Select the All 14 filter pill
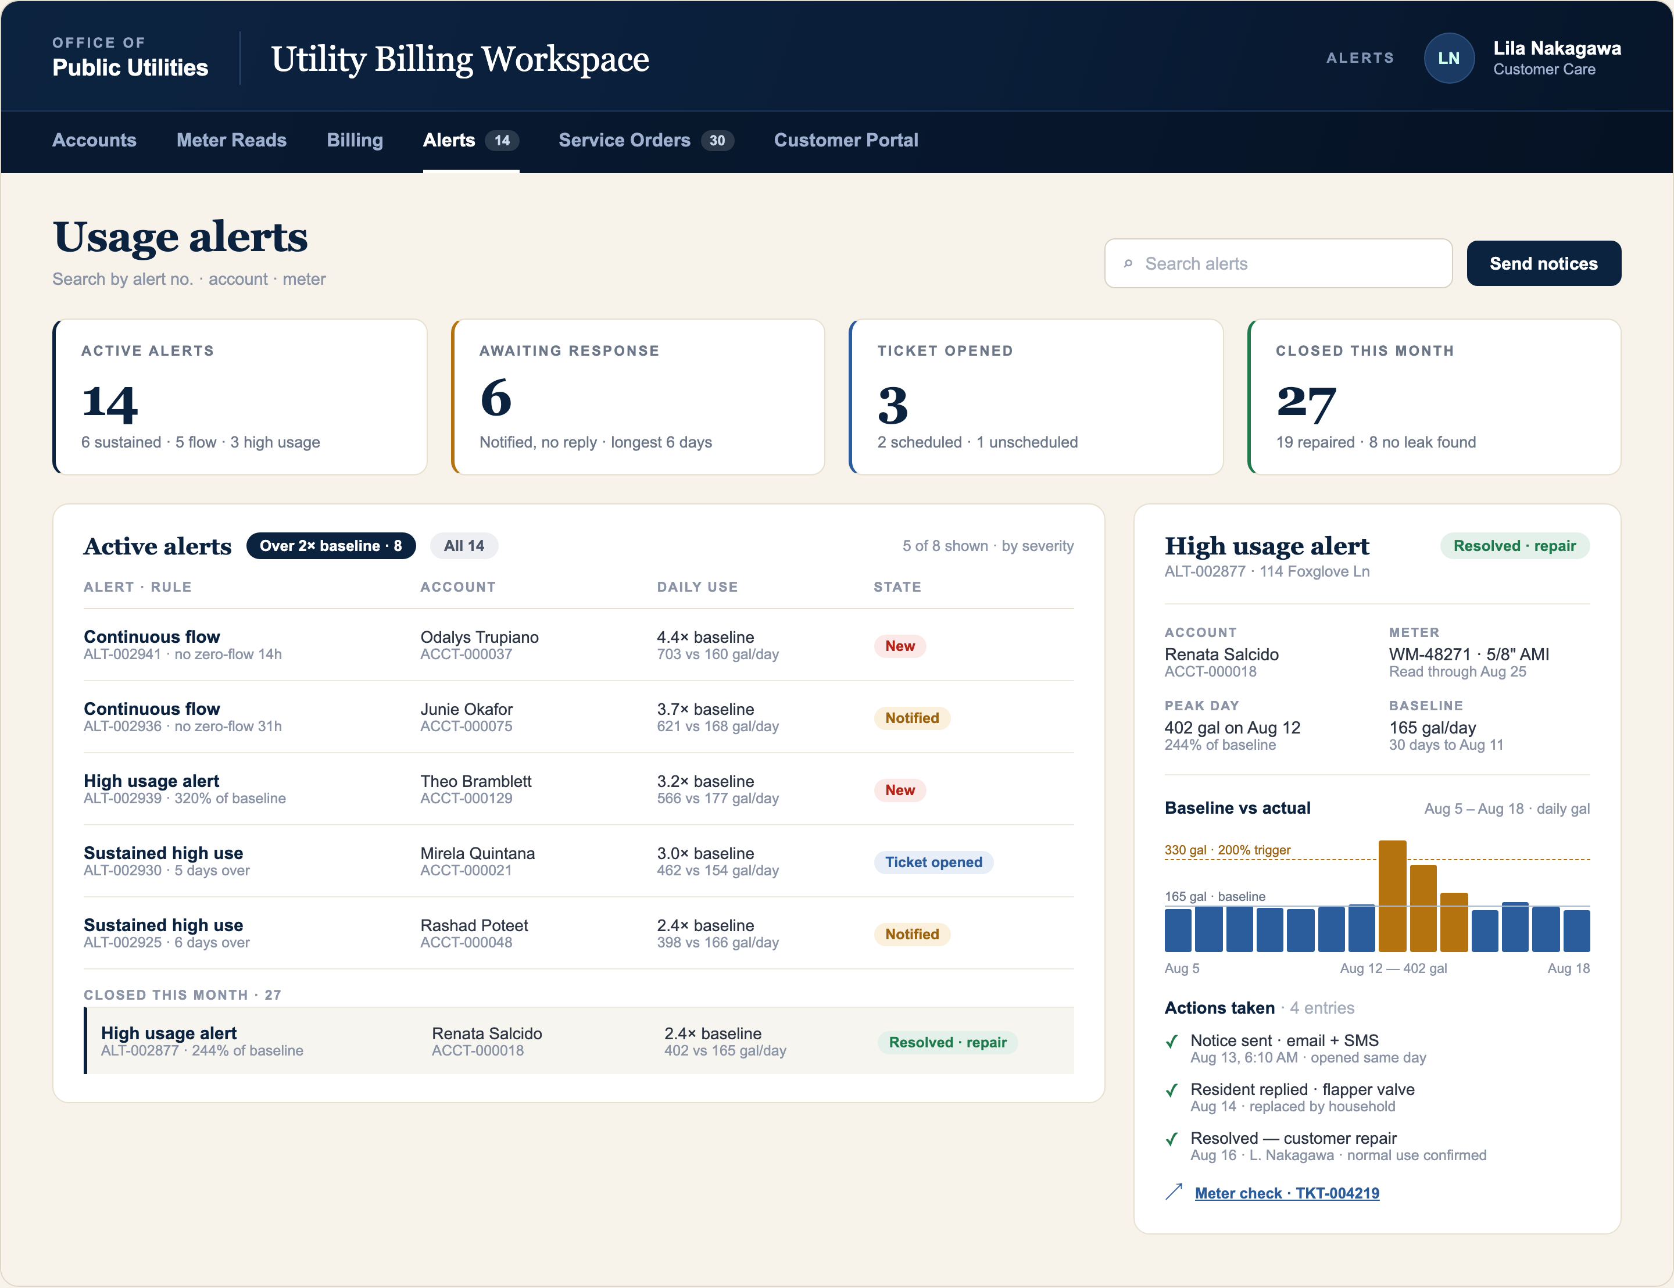 464,546
